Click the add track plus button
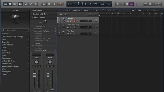Viewport: 164px width, 92px height. (61, 14)
